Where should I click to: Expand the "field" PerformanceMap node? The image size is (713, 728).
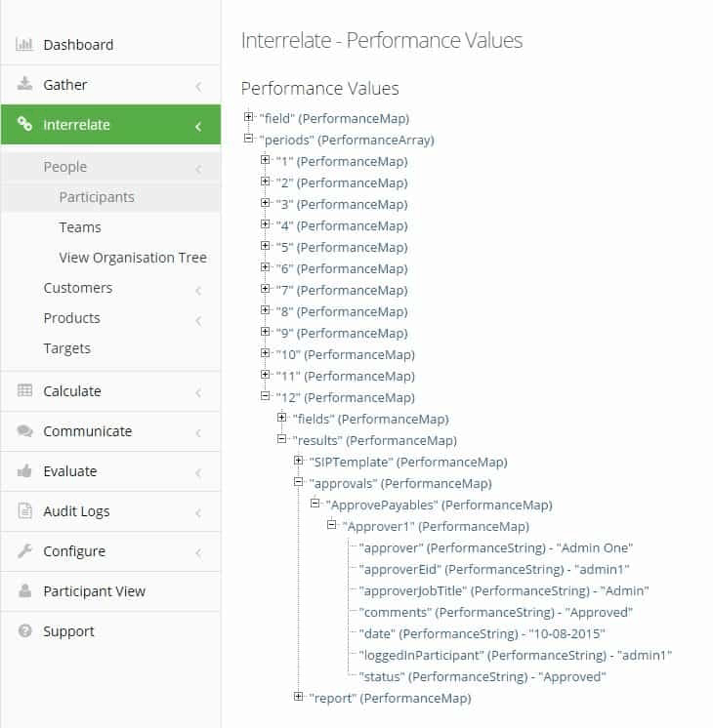click(x=249, y=117)
